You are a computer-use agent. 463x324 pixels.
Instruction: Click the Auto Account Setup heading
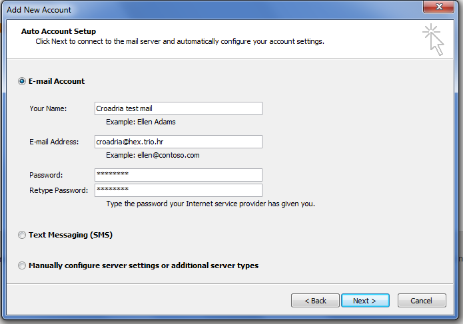click(x=59, y=31)
